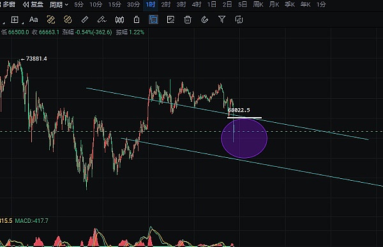The image size is (383, 247).
Task: Toggle the first gold measuring tape tool
Action: click(50, 20)
